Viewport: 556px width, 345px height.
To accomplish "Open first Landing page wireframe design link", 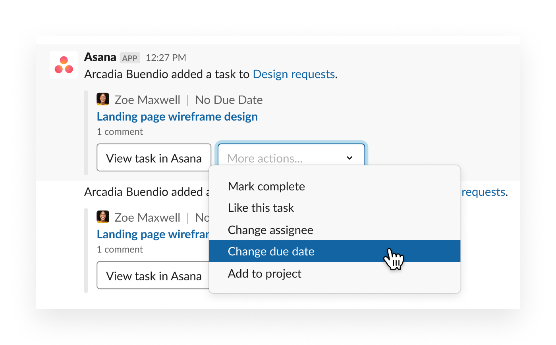I will (x=177, y=117).
